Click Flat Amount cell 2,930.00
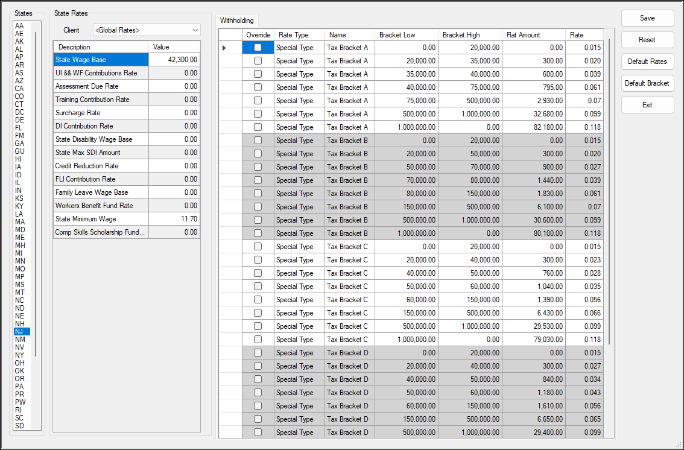The image size is (684, 450). coord(533,101)
